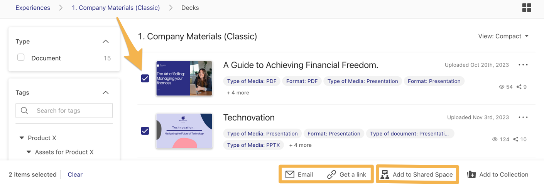This screenshot has height=186, width=544.
Task: Open the View: Compact dropdown
Action: [x=503, y=36]
